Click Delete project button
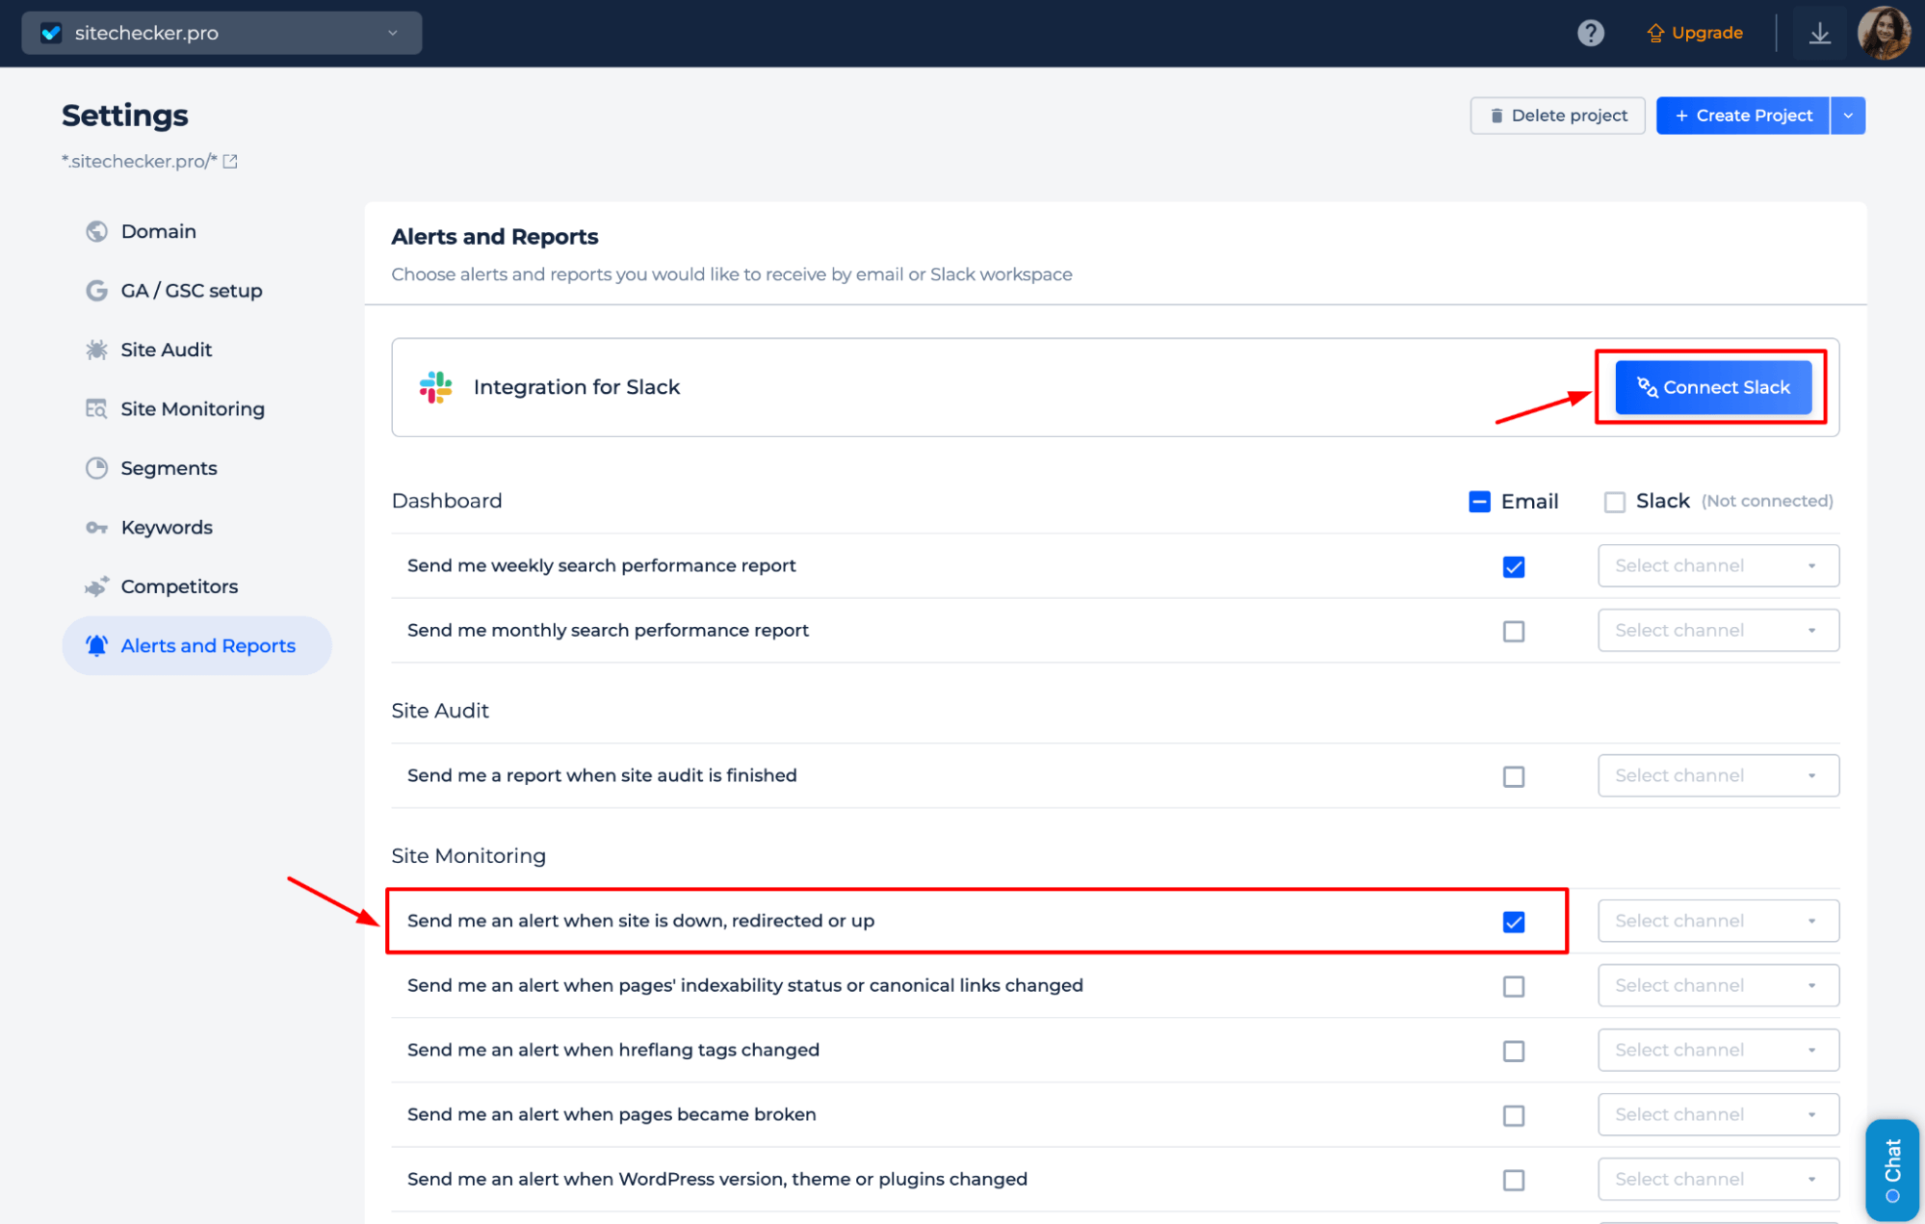The image size is (1925, 1224). [x=1554, y=116]
